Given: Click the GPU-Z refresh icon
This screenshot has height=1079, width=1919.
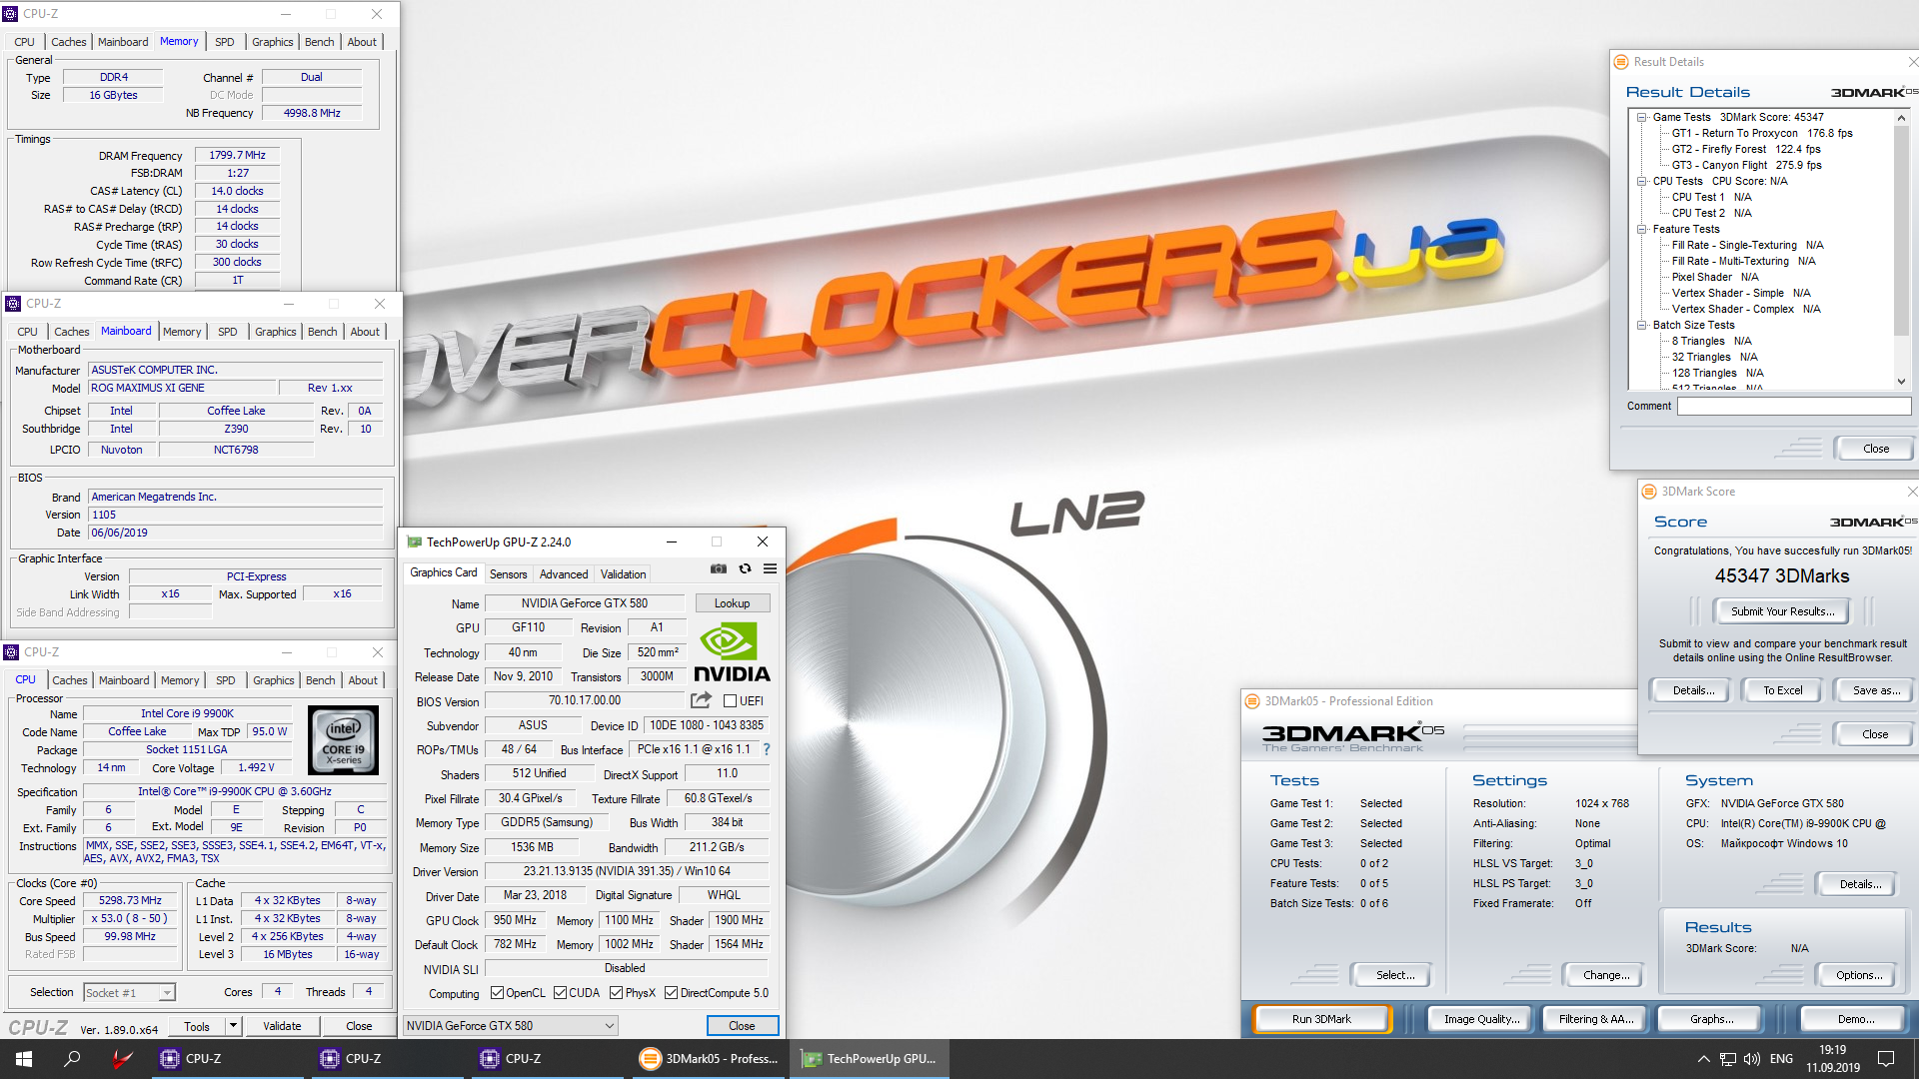Looking at the screenshot, I should click(745, 569).
